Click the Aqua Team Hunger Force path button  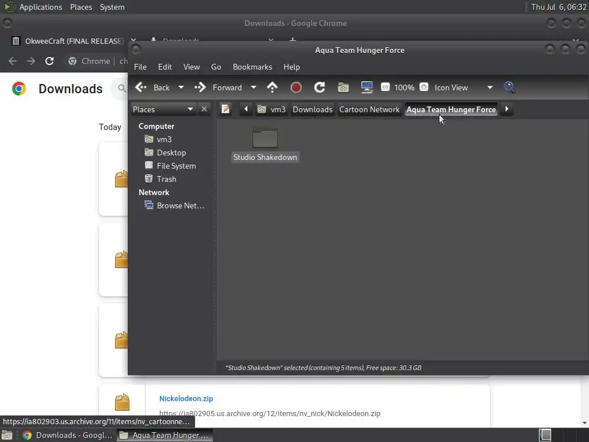[451, 109]
